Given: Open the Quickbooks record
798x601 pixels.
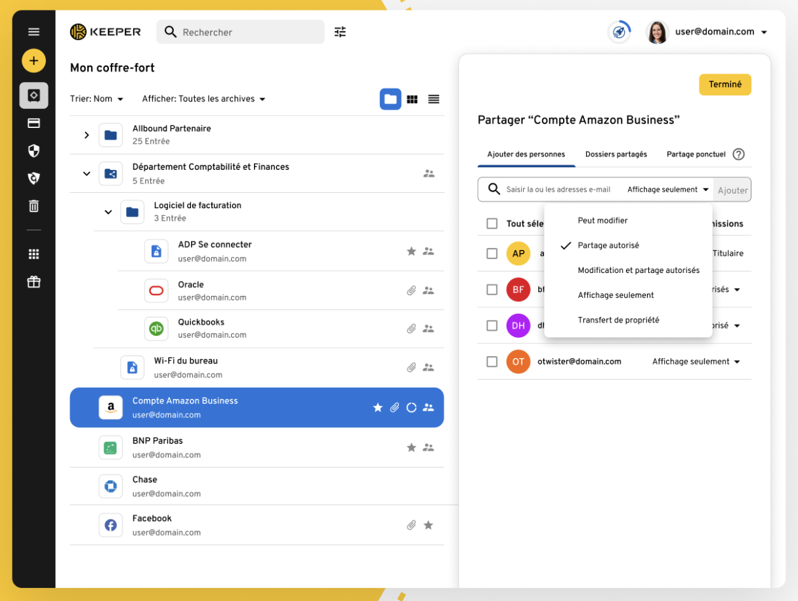Looking at the screenshot, I should [281, 328].
